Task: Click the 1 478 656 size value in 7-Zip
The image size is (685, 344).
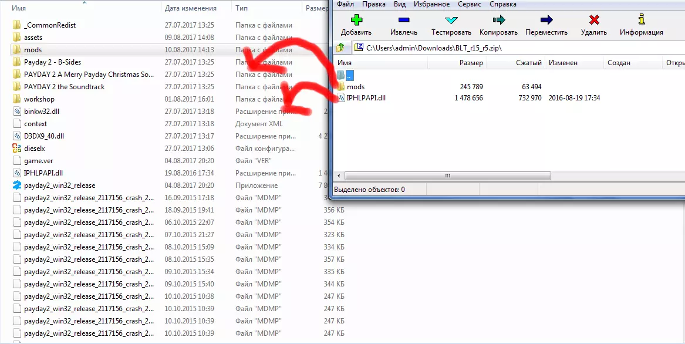Action: 468,98
